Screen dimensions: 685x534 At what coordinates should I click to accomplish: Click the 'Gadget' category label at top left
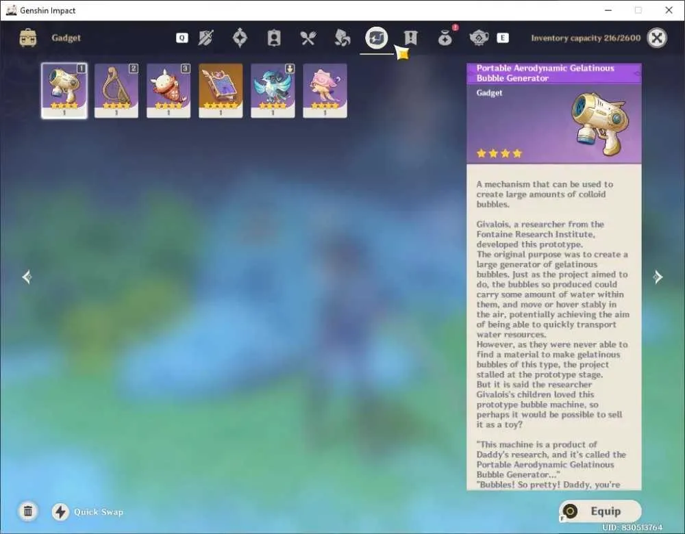tap(66, 38)
